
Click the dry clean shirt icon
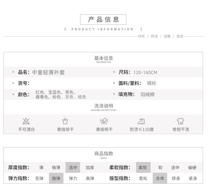[x=181, y=121]
